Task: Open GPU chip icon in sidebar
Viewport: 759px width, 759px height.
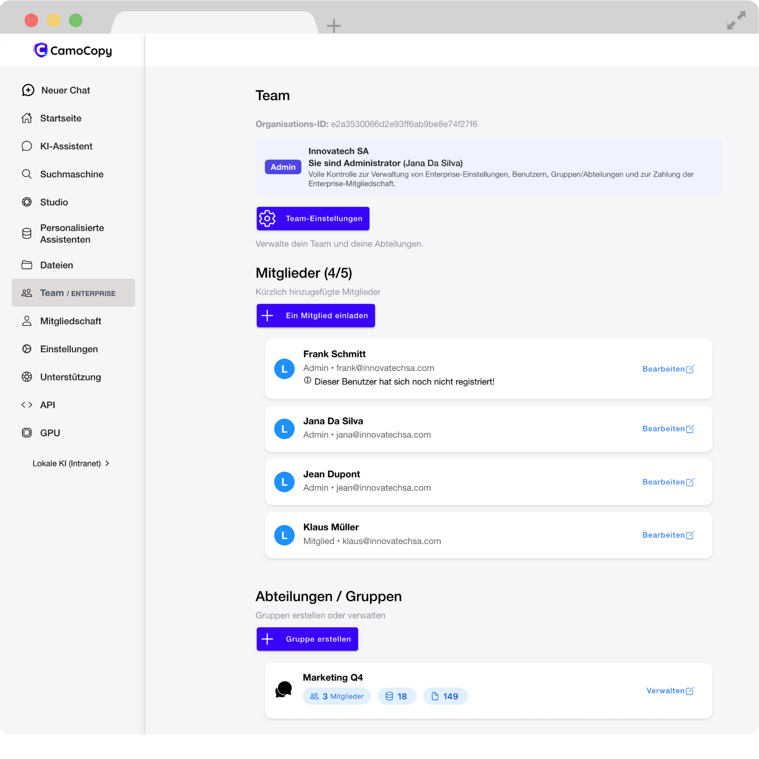Action: (x=27, y=433)
